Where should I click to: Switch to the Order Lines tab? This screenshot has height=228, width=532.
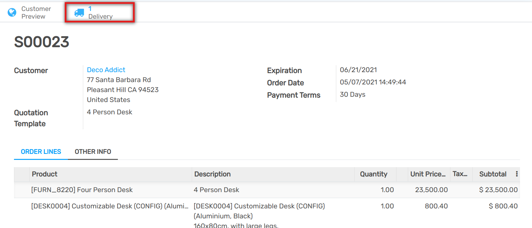tap(41, 152)
